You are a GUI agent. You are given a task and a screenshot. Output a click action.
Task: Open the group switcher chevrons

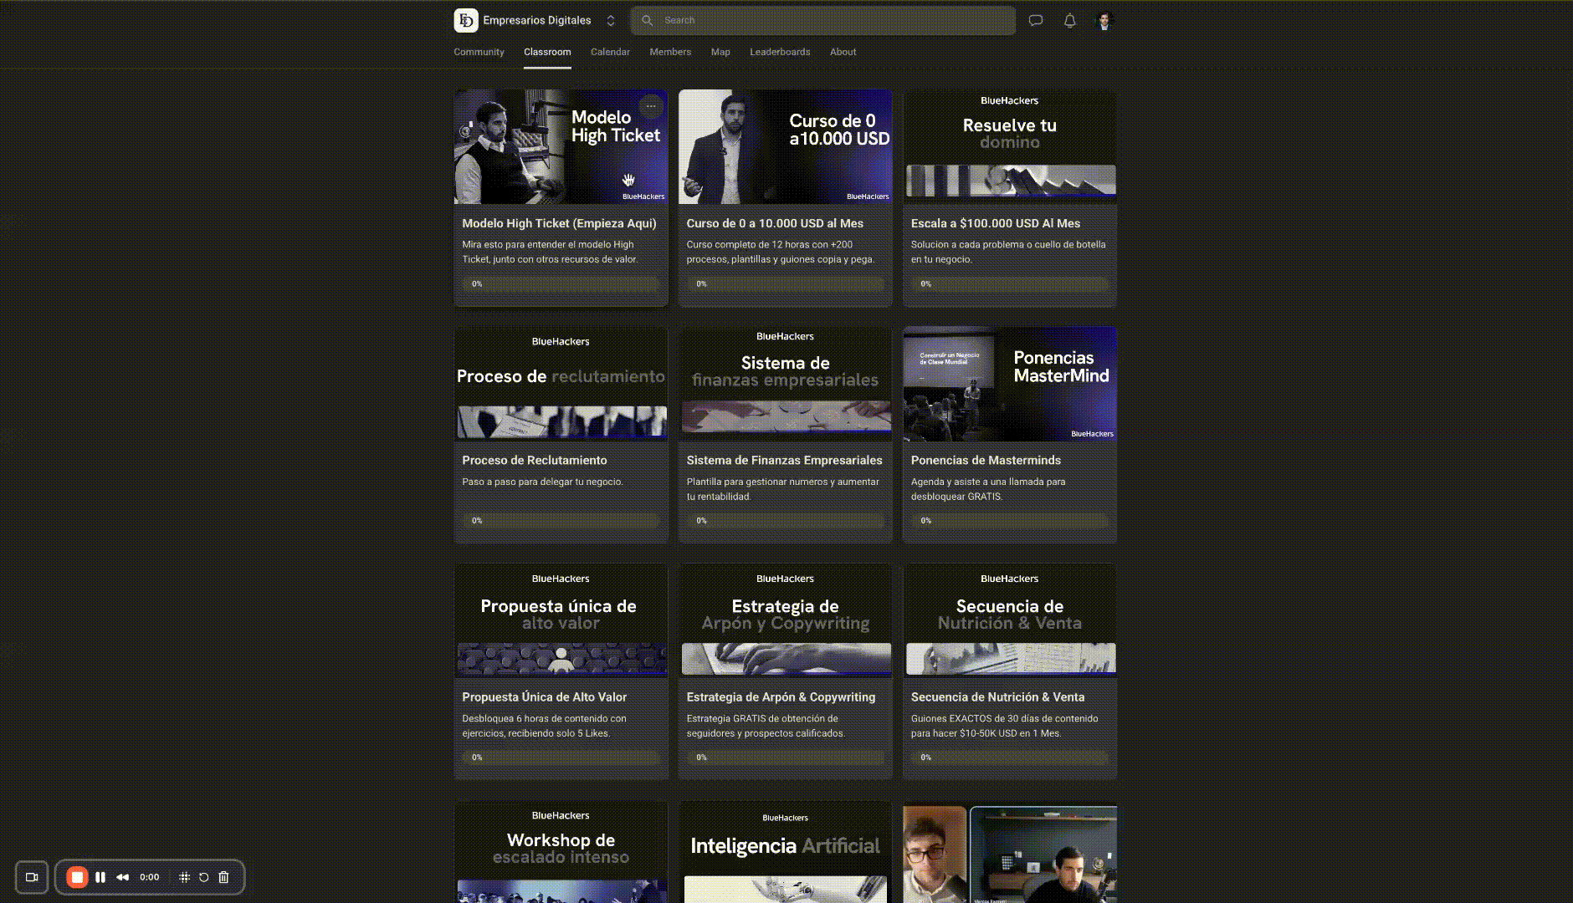611,20
